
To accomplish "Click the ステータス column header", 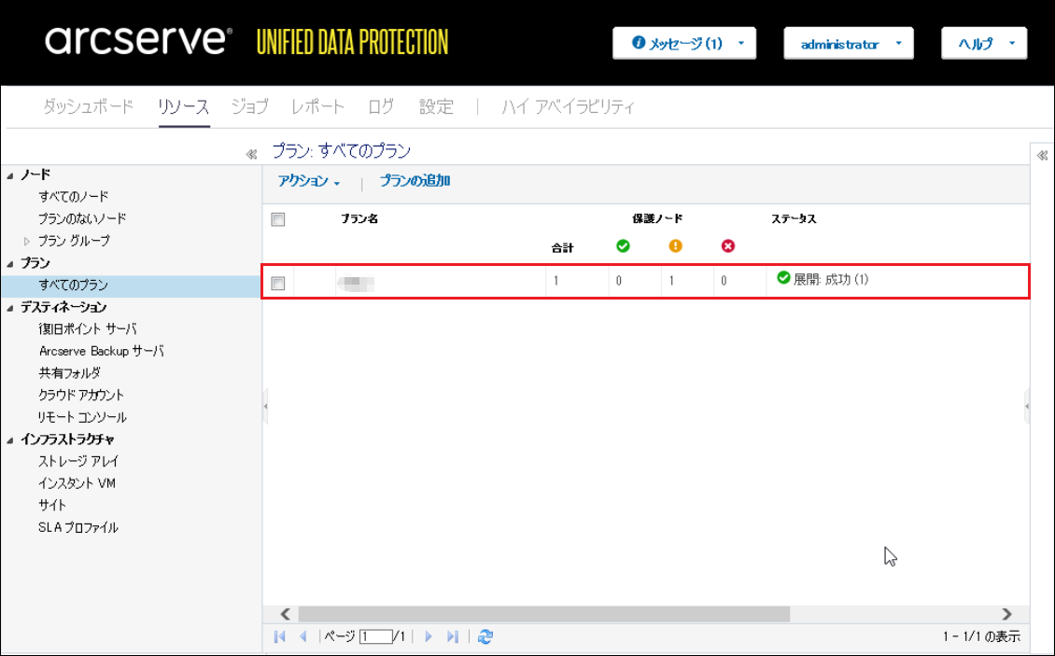I will click(794, 218).
